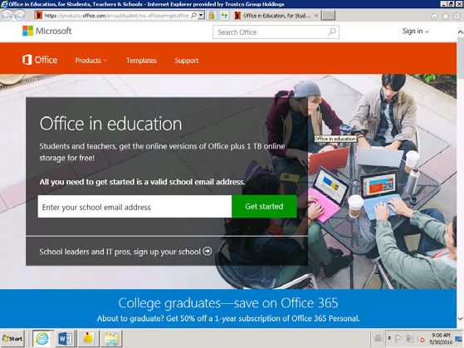
Task: Click the scrollbar up arrow on the page
Action: coord(460,32)
